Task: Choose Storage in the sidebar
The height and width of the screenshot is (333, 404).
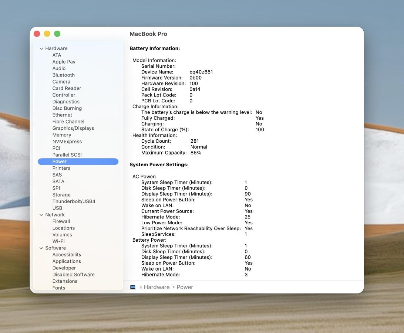Action: click(x=61, y=195)
